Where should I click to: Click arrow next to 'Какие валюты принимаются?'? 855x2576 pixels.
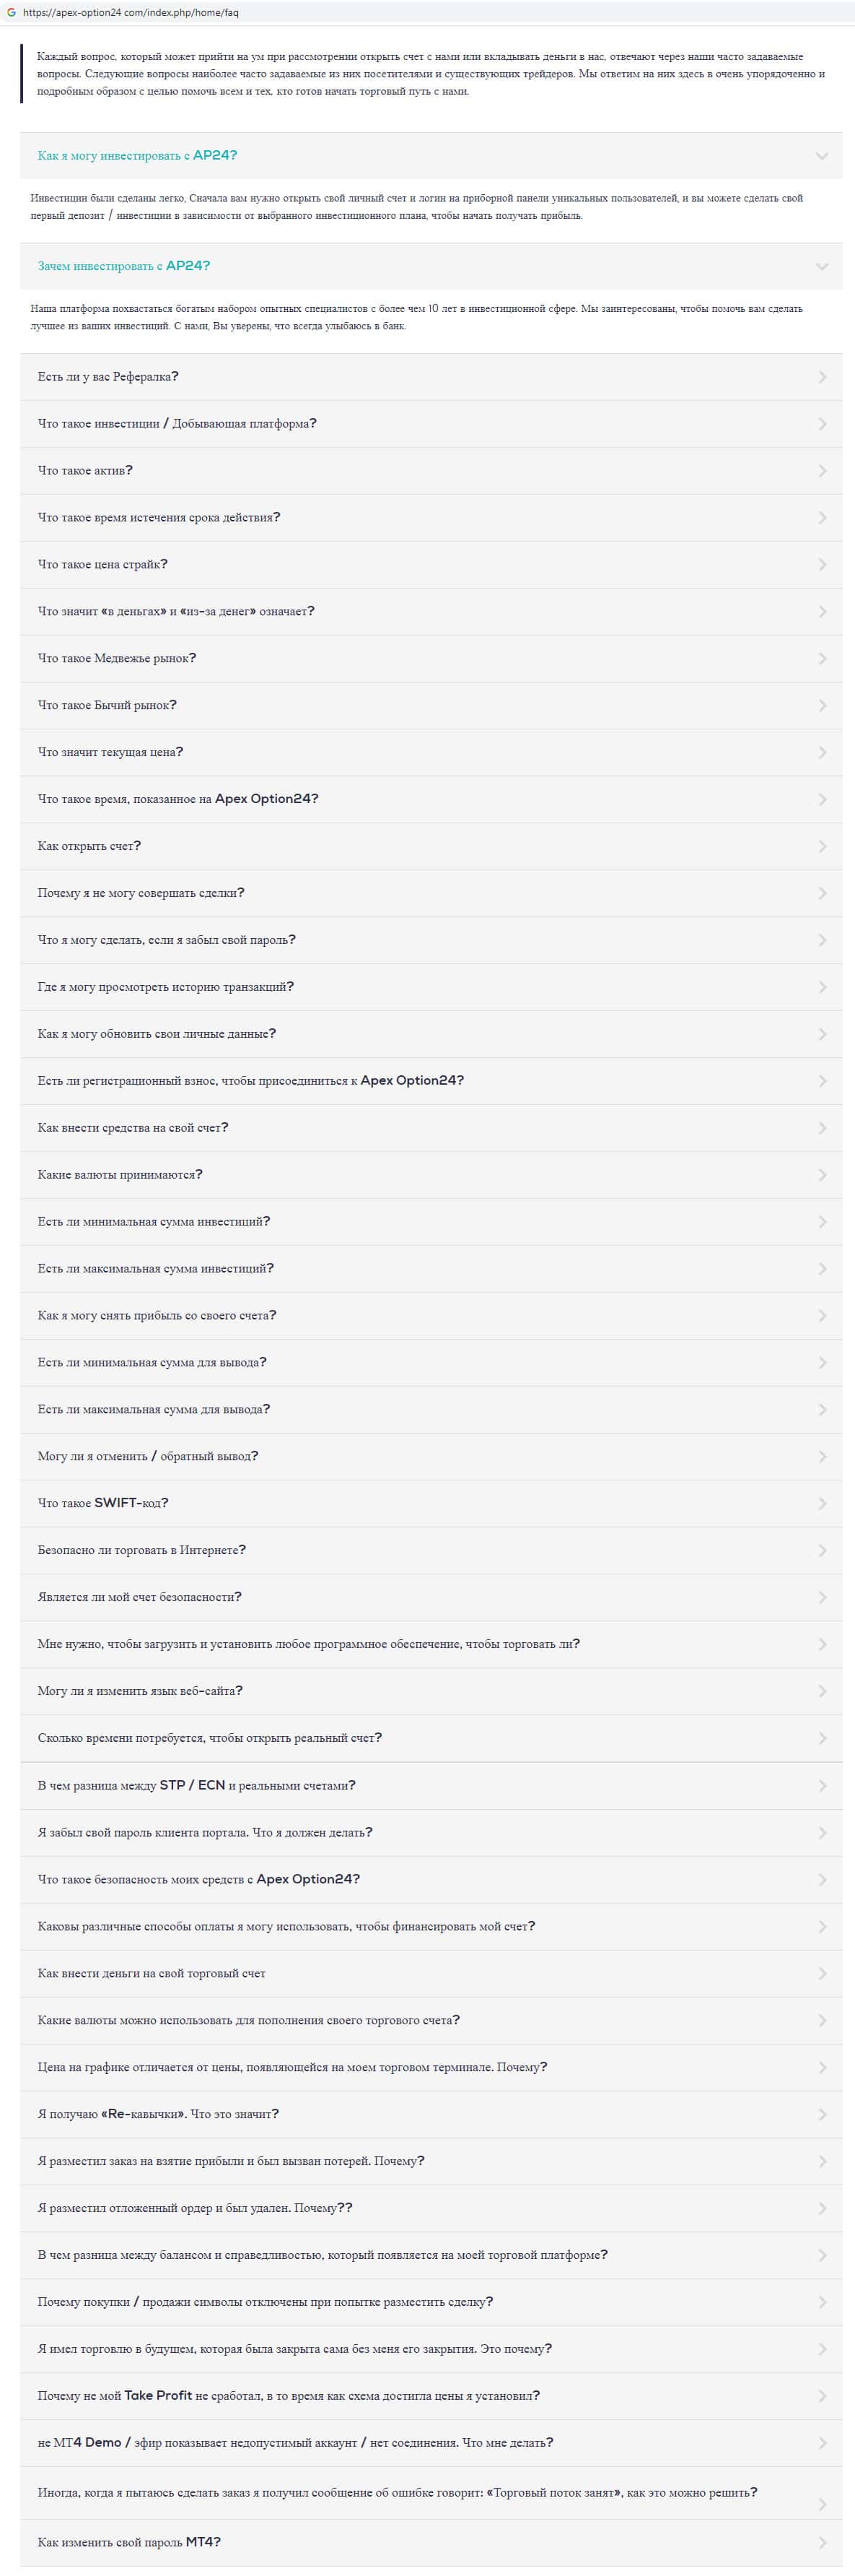[822, 1175]
